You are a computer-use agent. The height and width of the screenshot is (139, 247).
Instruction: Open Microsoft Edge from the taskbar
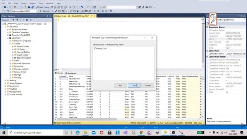[78, 132]
